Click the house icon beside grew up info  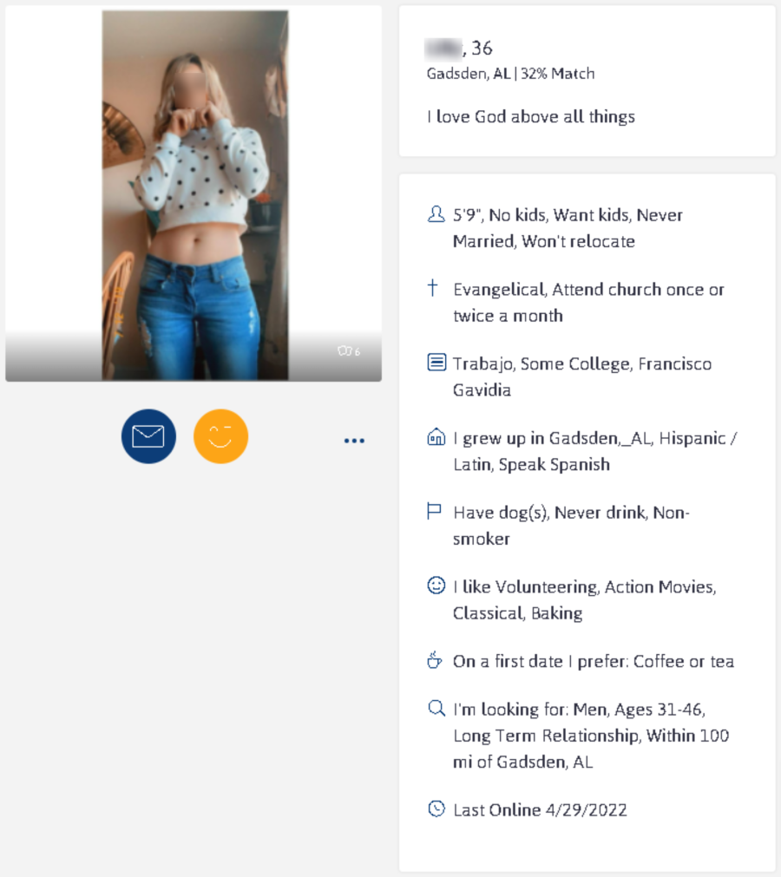(x=435, y=437)
